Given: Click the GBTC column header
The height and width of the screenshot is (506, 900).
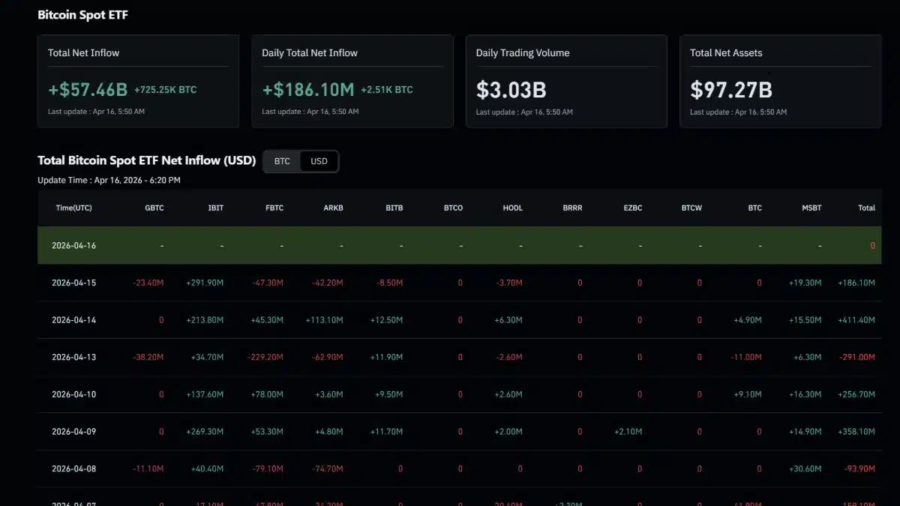Looking at the screenshot, I should coord(154,208).
